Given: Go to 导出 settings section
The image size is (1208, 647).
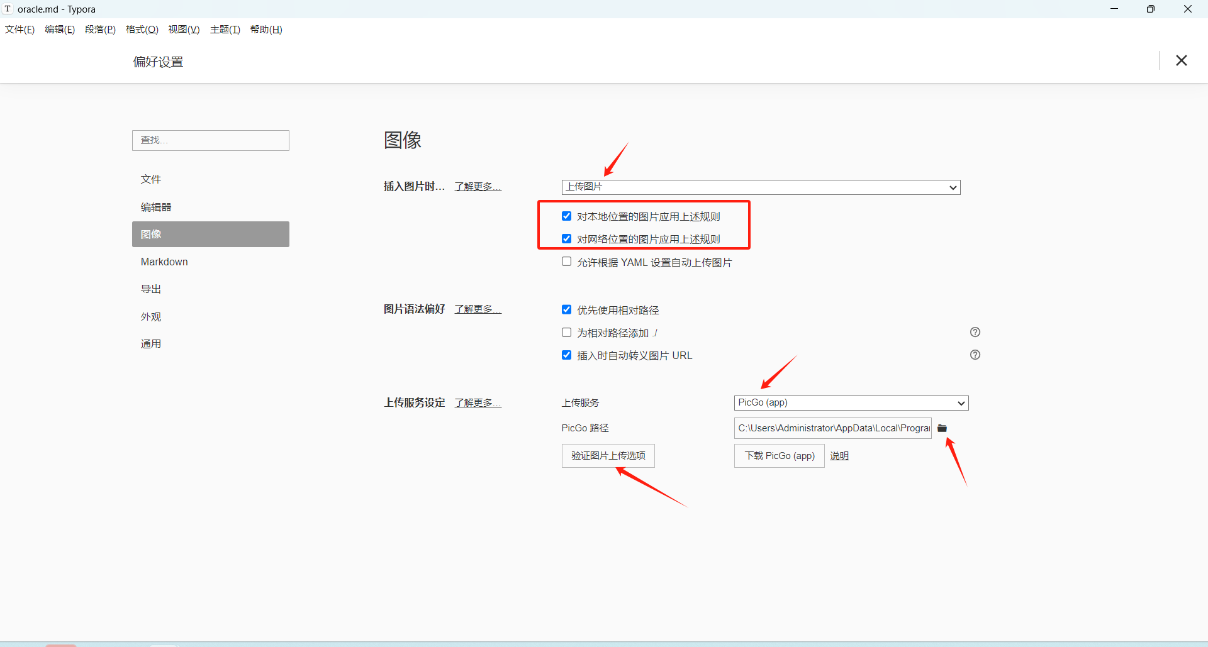Looking at the screenshot, I should 151,289.
